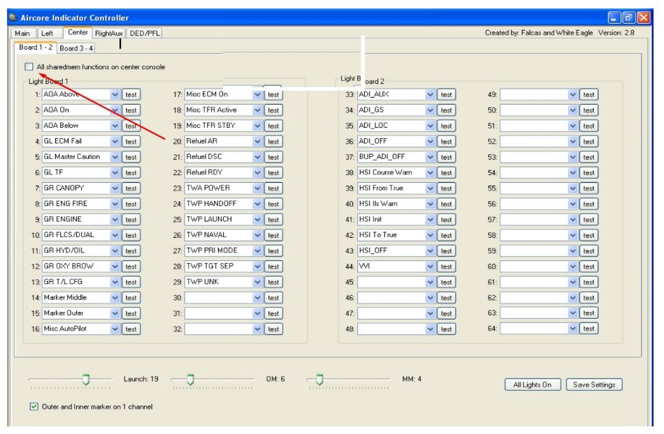Expand channel 34 ADI_GS dropdown

click(431, 110)
